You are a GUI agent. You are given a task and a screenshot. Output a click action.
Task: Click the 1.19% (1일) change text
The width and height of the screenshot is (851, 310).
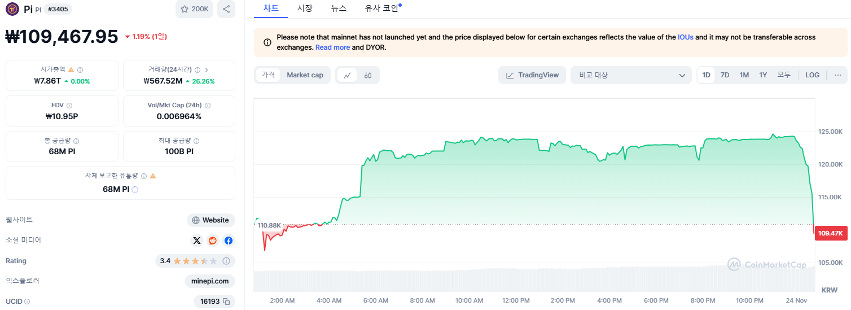[145, 37]
